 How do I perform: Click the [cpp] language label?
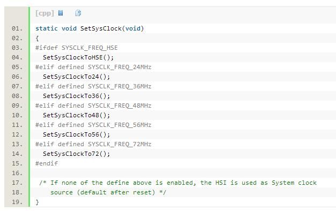click(x=44, y=13)
